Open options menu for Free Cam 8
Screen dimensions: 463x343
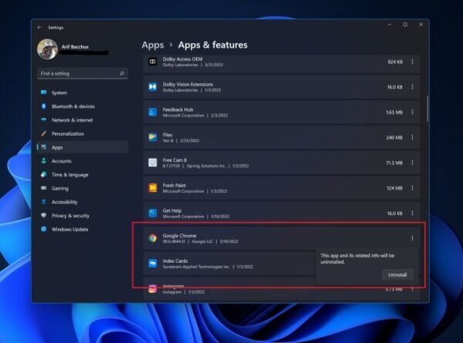pos(412,163)
